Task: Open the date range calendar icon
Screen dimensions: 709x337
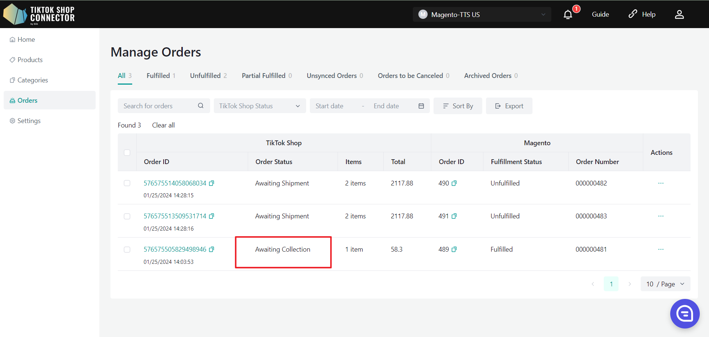Action: [x=421, y=106]
